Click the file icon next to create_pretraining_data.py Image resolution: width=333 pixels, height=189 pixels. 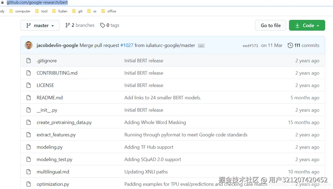coord(29,122)
